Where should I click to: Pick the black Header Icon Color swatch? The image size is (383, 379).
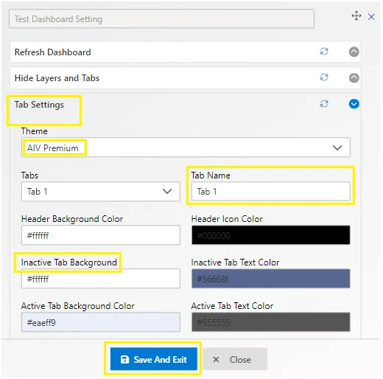[x=271, y=235]
